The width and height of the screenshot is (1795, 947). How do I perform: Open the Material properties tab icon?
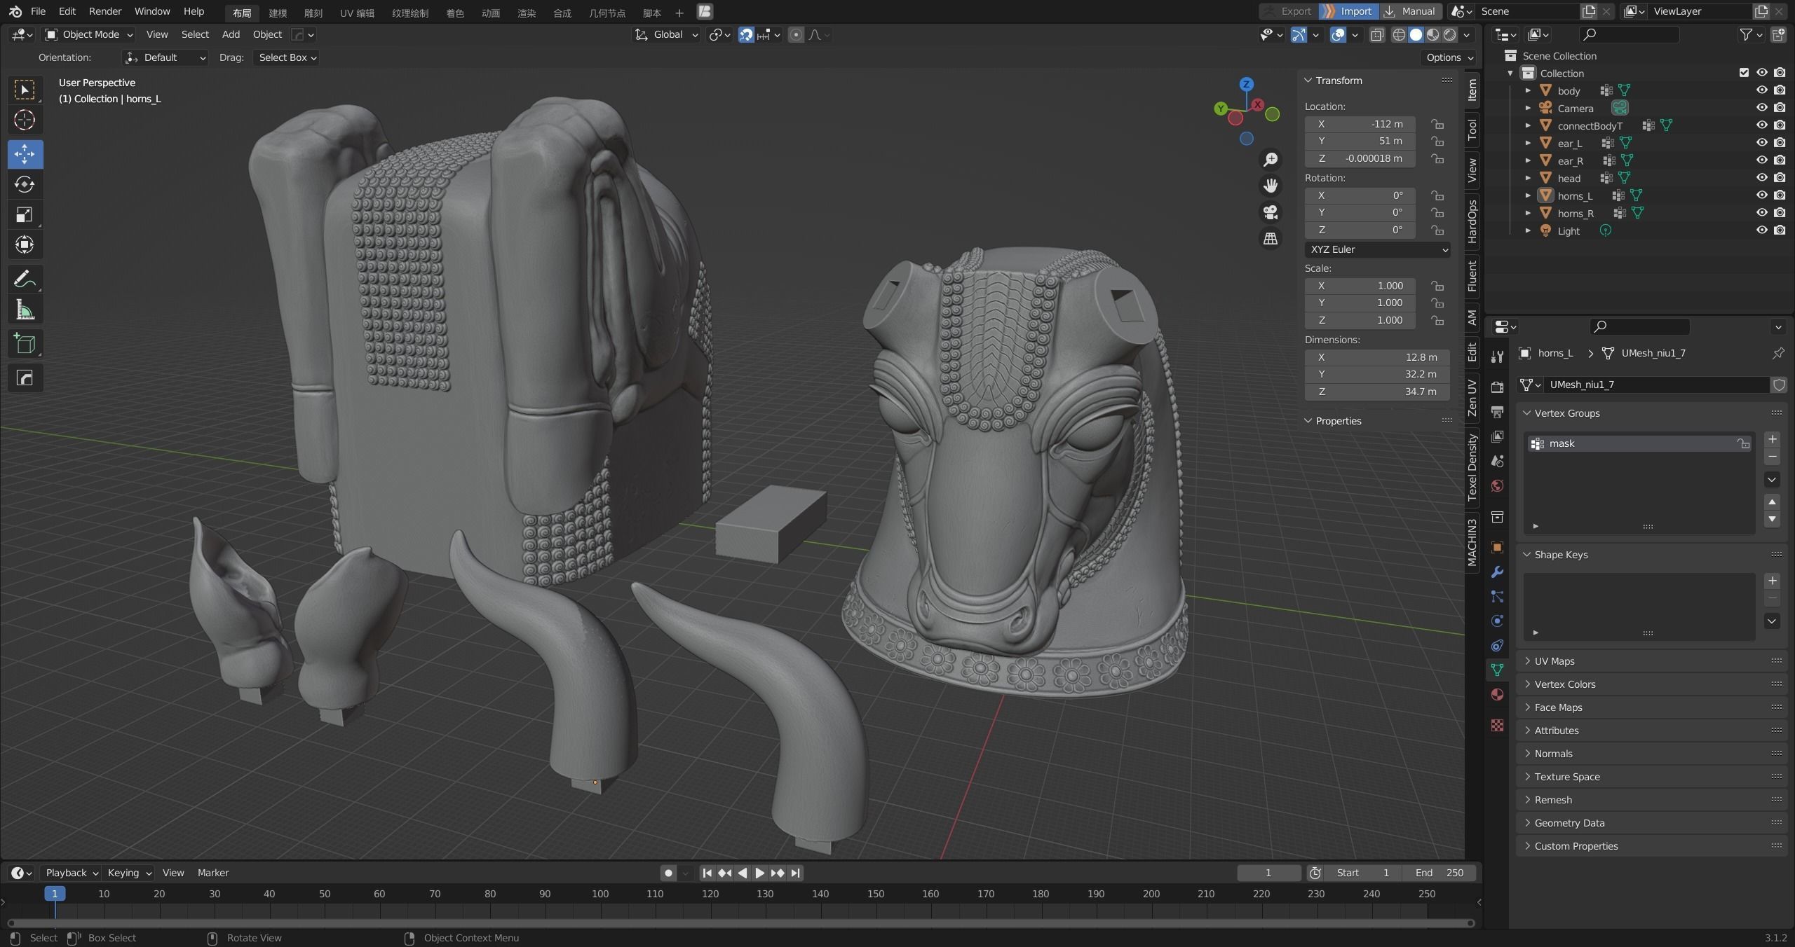coord(1497,694)
